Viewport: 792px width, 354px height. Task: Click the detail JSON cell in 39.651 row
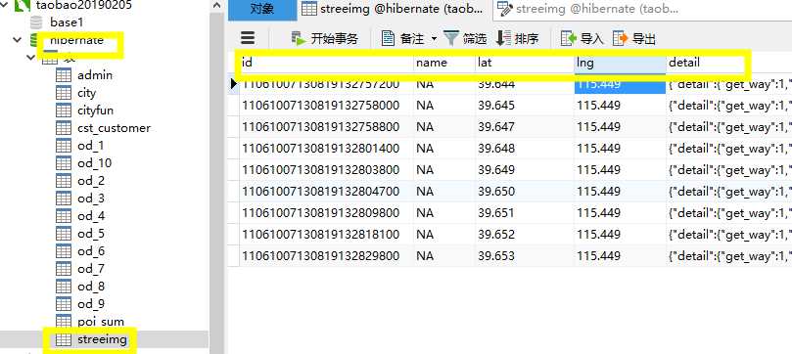[x=729, y=213]
